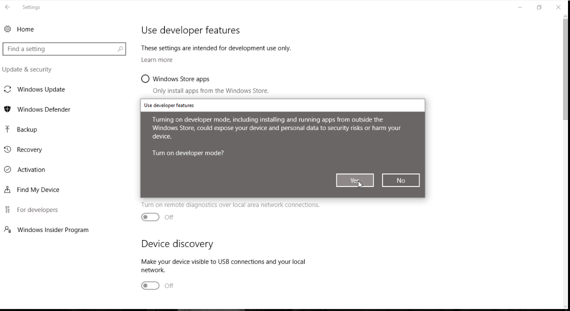This screenshot has width=570, height=311.
Task: Focus the Find a setting search box
Action: 64,48
